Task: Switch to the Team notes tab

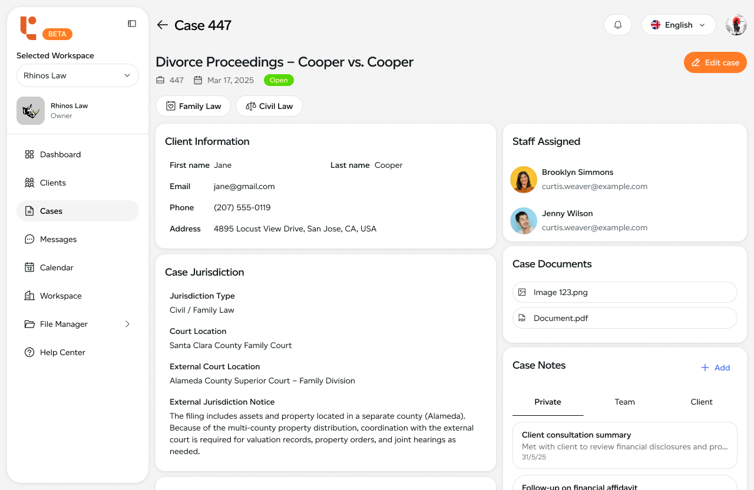Action: (624, 402)
